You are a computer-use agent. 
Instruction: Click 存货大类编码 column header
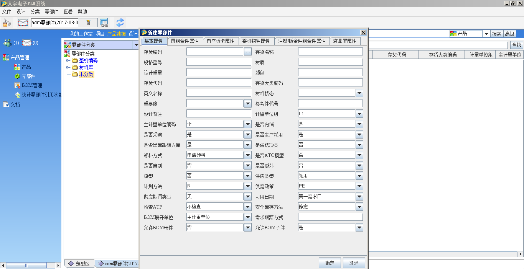442,55
